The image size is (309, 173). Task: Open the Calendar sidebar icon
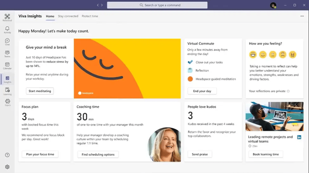7,66
